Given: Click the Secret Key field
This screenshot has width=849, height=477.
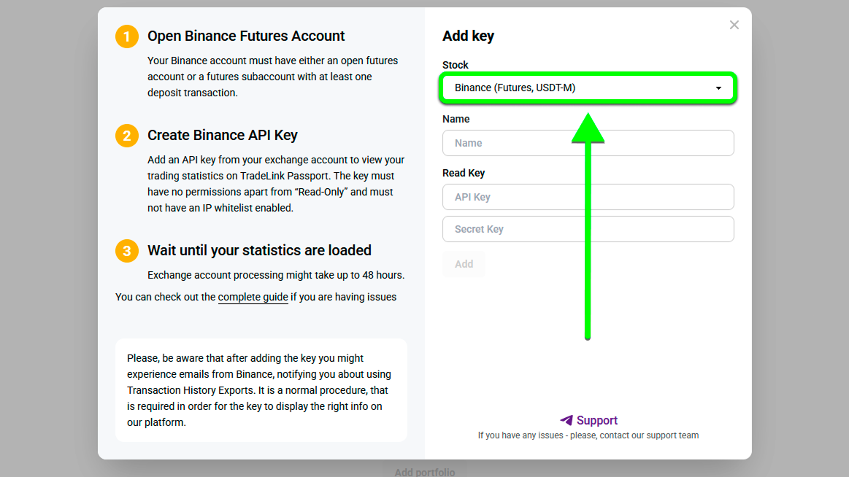Looking at the screenshot, I should pos(588,229).
